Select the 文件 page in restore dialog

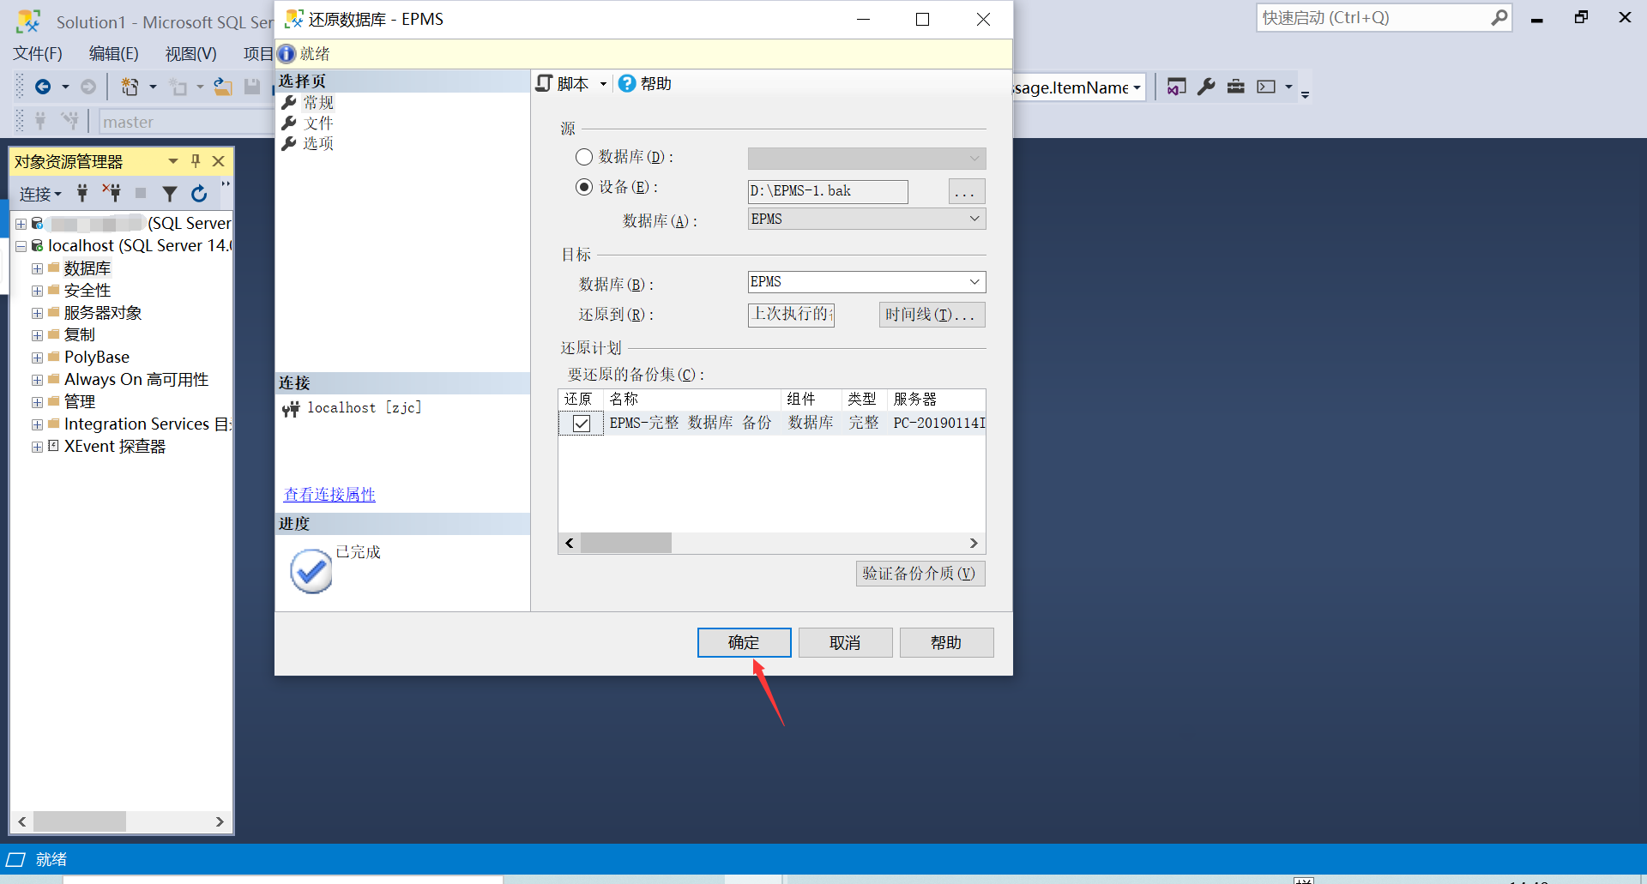point(318,123)
